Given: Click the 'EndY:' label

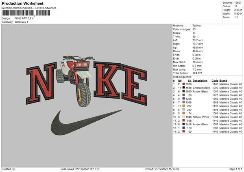Looking at the screenshot, I should click(x=176, y=58).
